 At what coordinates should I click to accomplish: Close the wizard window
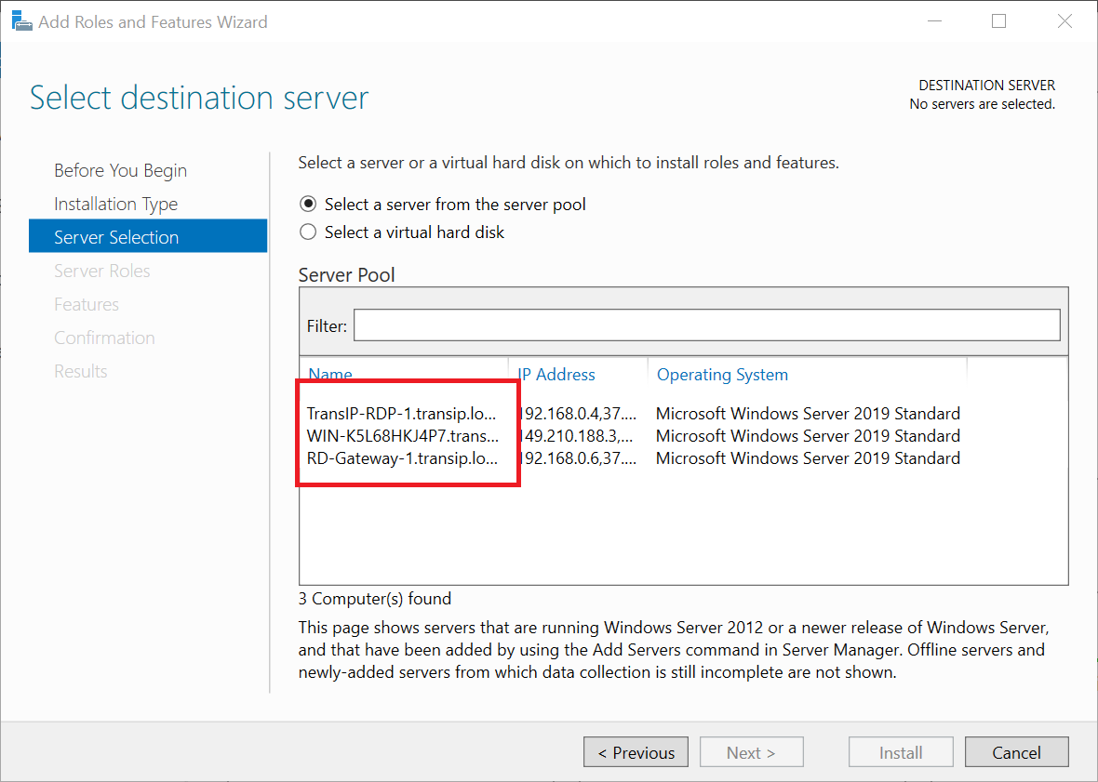pos(1065,21)
